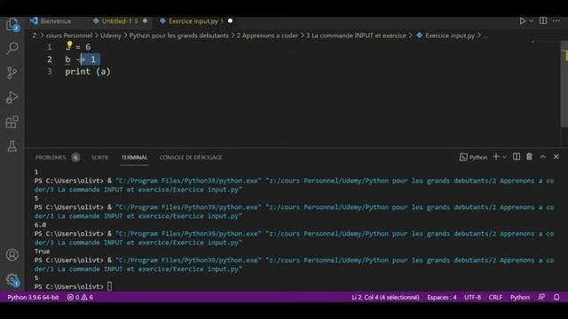This screenshot has height=319, width=568.
Task: Switch to the PROBLÈMES panel tab
Action: pos(51,158)
